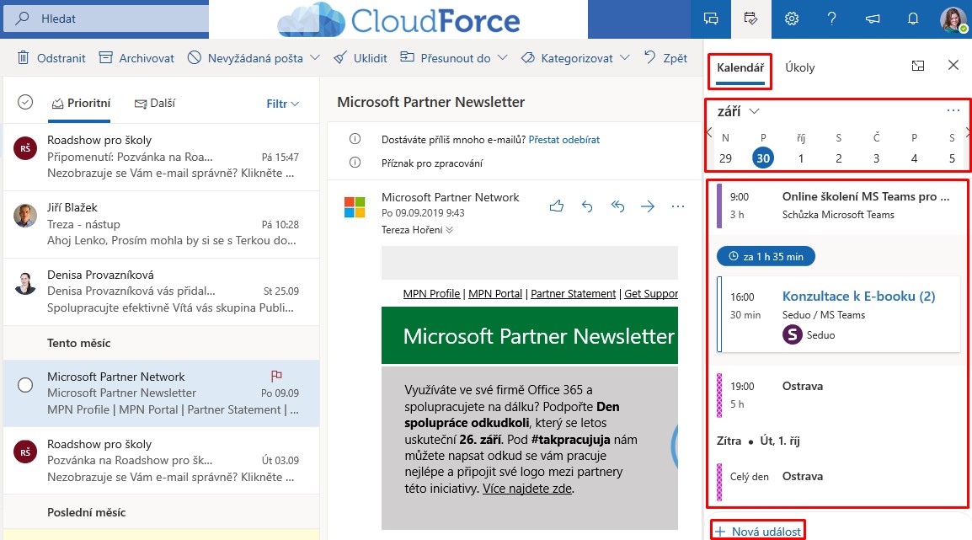The height and width of the screenshot is (540, 972).
Task: Open the My Day calendar icon in header
Action: click(x=750, y=19)
